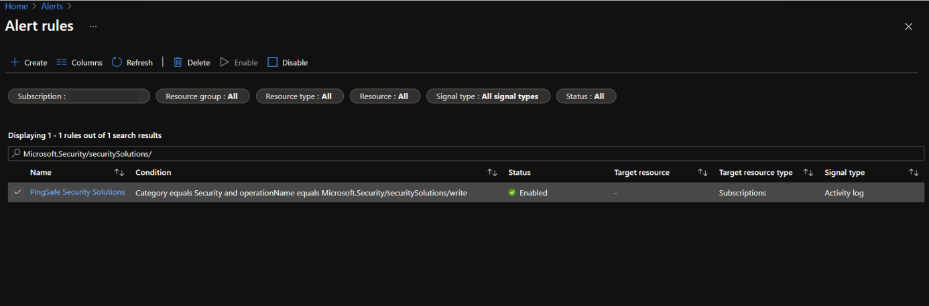The image size is (929, 306).
Task: Uncheck the PingSafe Security Solutions row checkbox
Action: pos(17,193)
